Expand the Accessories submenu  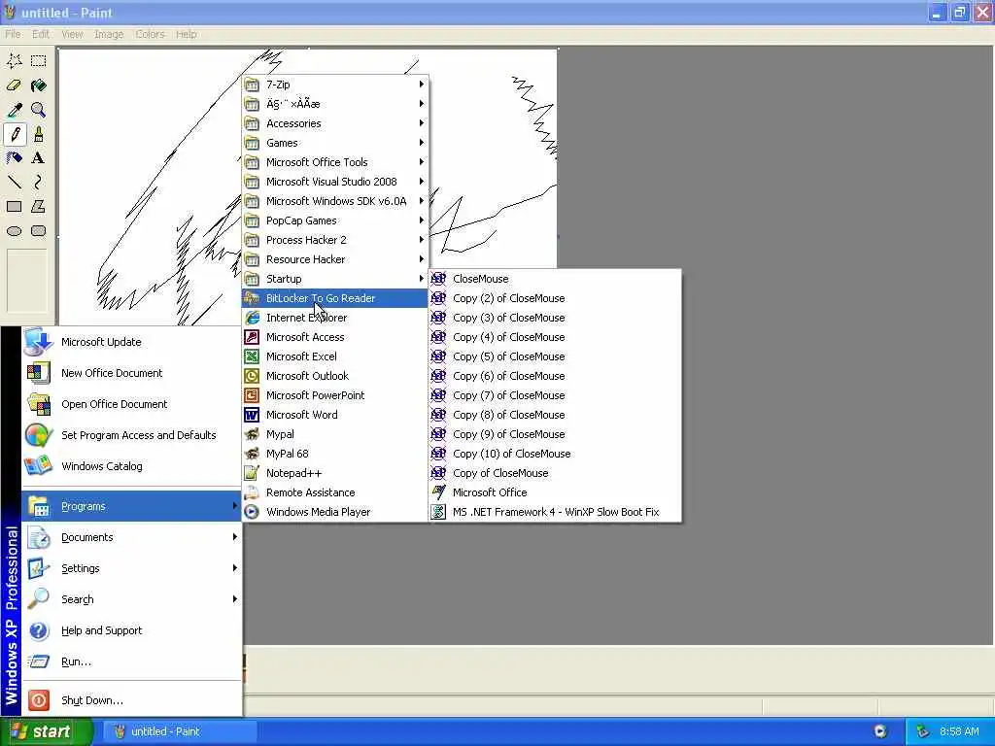[x=335, y=123]
